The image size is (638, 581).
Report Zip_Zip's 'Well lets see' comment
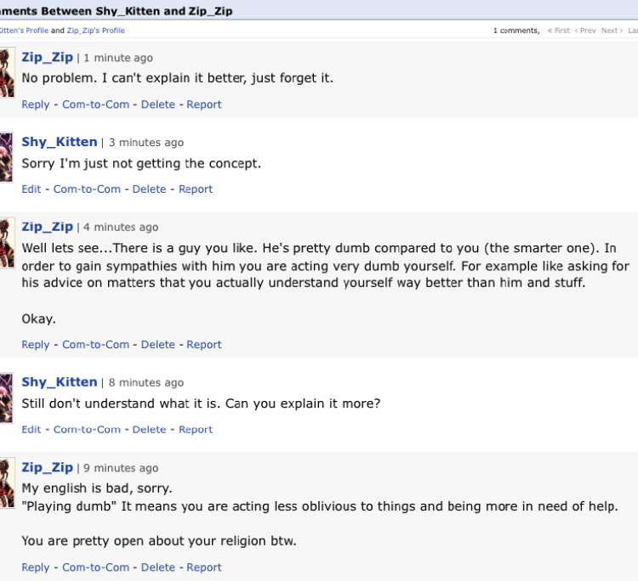[x=204, y=345]
